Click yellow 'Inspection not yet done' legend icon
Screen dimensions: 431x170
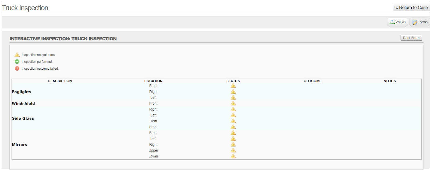(17, 55)
